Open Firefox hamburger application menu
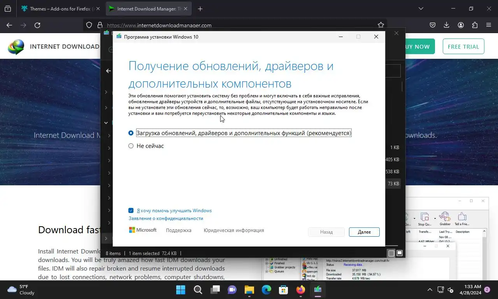Viewport: 498px width, 299px height. tap(489, 25)
